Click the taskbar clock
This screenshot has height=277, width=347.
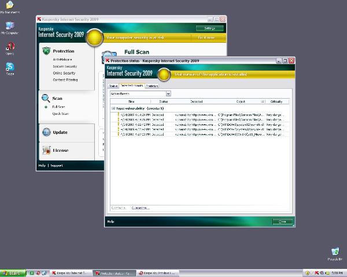pos(337,273)
